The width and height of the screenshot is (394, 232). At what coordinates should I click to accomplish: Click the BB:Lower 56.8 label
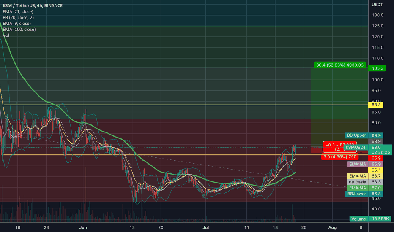[x=364, y=194]
